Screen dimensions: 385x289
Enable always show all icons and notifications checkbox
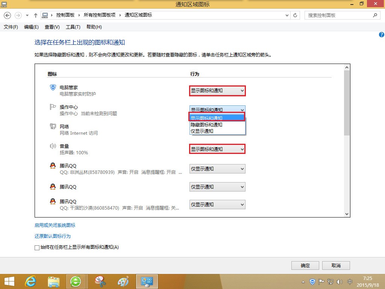tap(37, 248)
